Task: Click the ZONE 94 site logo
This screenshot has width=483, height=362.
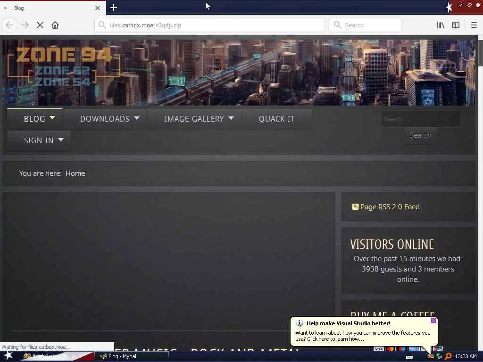Action: pos(64,66)
